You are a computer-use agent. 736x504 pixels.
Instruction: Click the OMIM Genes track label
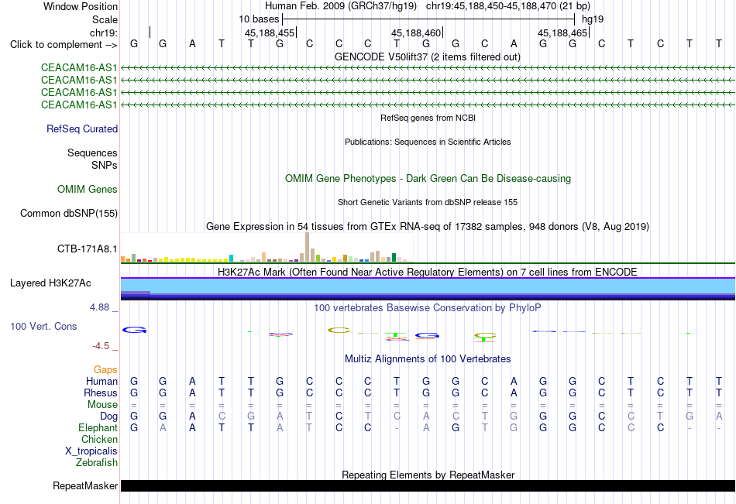coord(87,189)
